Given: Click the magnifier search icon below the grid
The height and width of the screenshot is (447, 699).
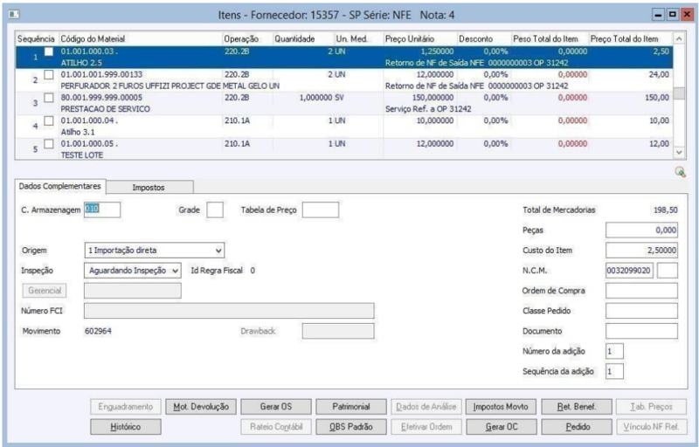Looking at the screenshot, I should (x=679, y=172).
